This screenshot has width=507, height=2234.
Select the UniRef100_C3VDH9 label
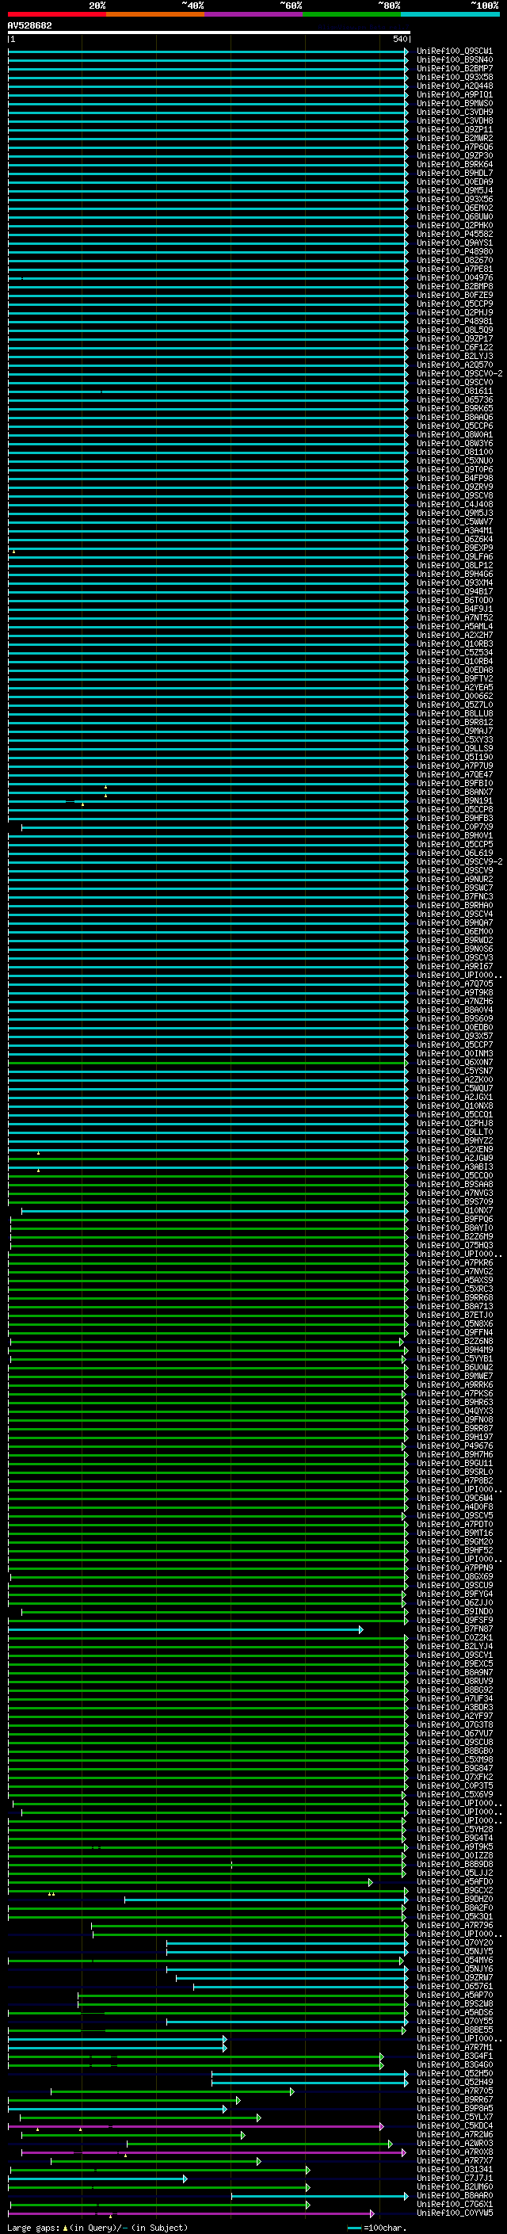[455, 112]
